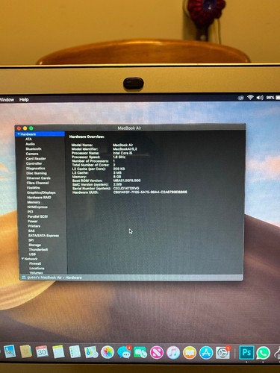This screenshot has height=373, width=280.
Task: Select Hardware RAID in the sidebar
Action: [x=39, y=198]
